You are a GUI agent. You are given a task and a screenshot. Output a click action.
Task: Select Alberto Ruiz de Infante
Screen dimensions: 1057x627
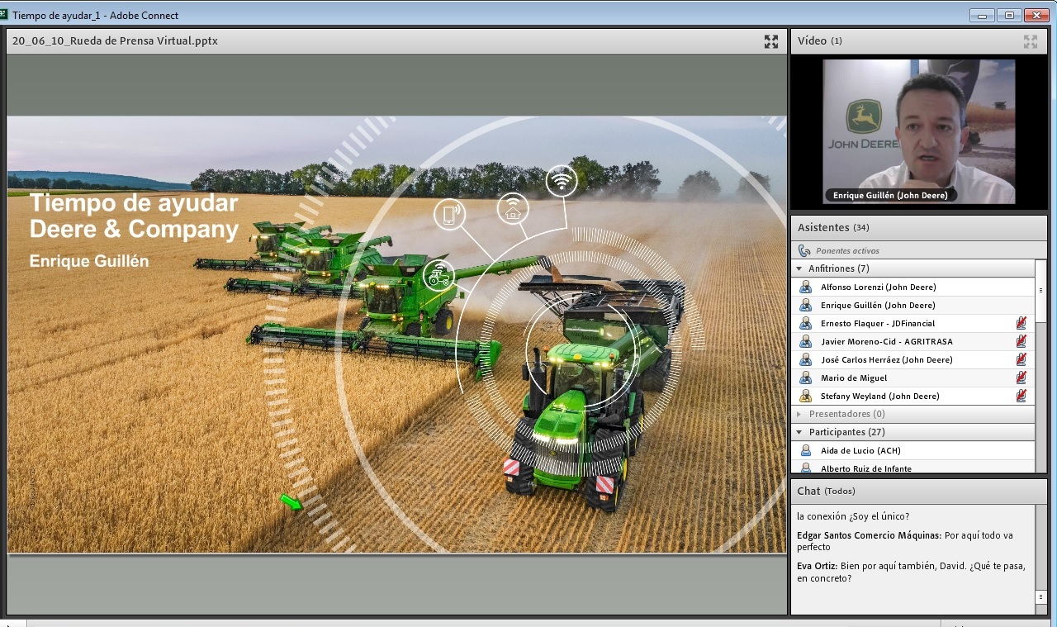pyautogui.click(x=913, y=468)
